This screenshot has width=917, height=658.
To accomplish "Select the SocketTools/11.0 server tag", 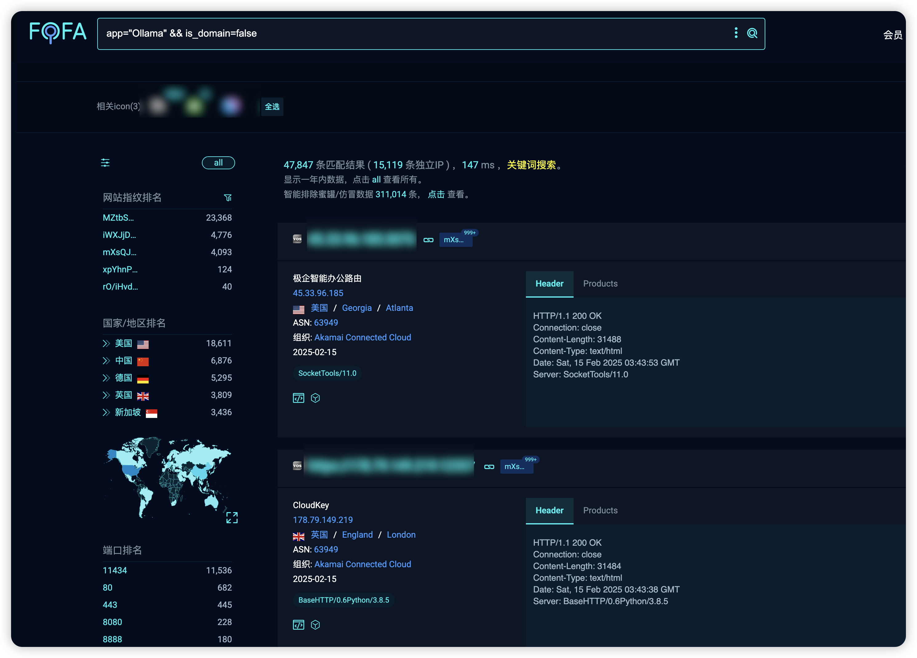I will point(327,373).
